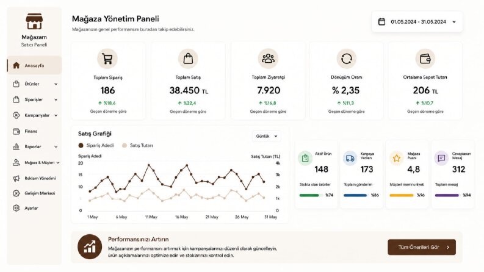Screen dimensions: 484x272
Task: Click the Kampanyalar discount badge icon
Action: 16,115
